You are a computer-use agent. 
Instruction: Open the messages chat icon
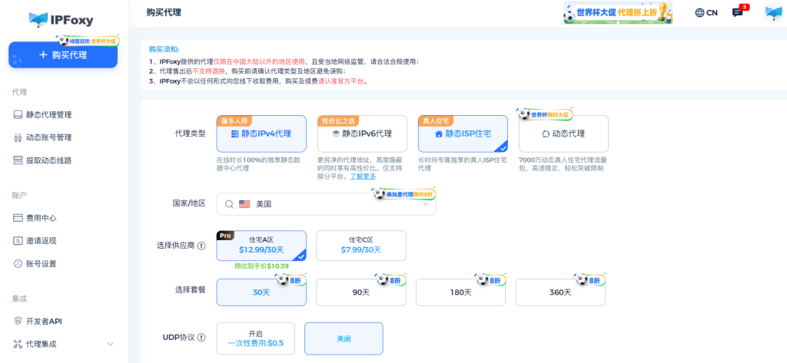(737, 13)
